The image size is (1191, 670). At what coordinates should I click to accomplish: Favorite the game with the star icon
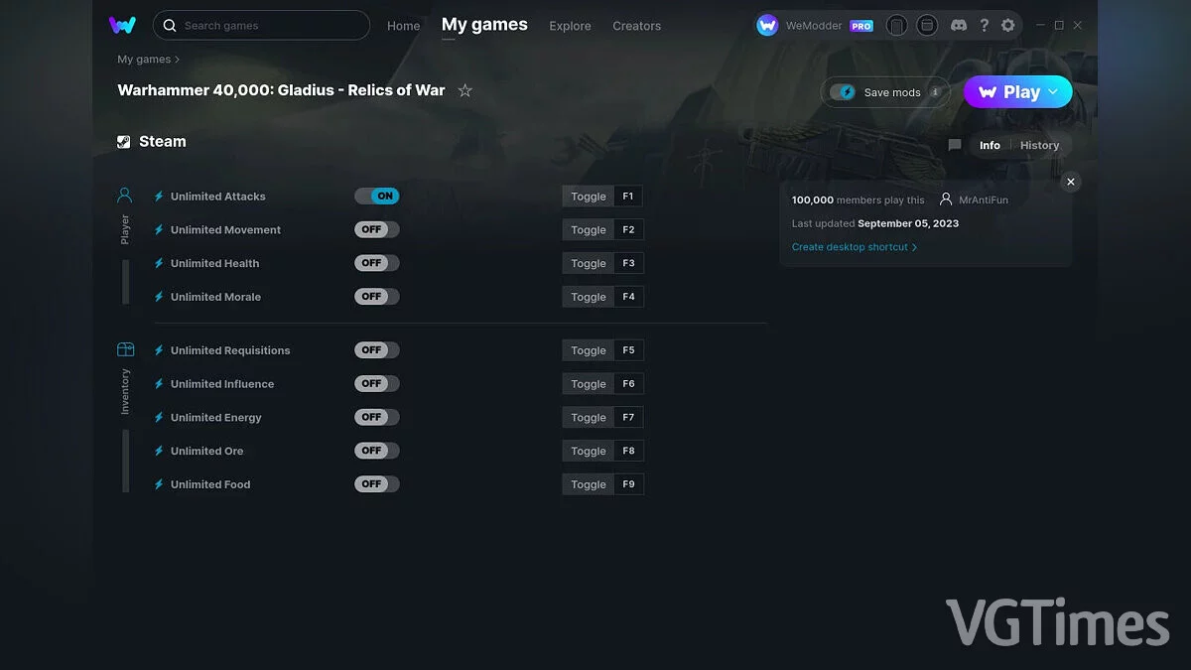[465, 90]
